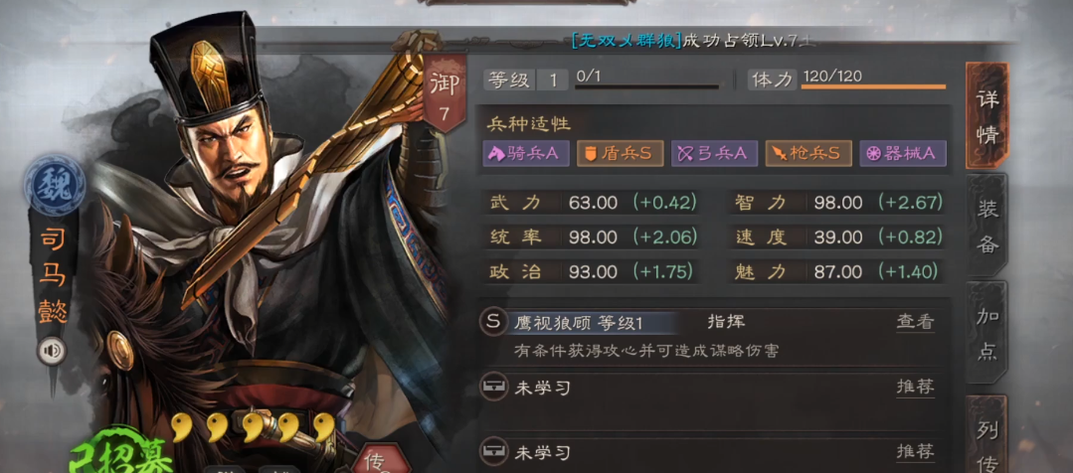The width and height of the screenshot is (1073, 473).
Task: Click 查看 link for 鹰视狼顾 skill
Action: (916, 322)
